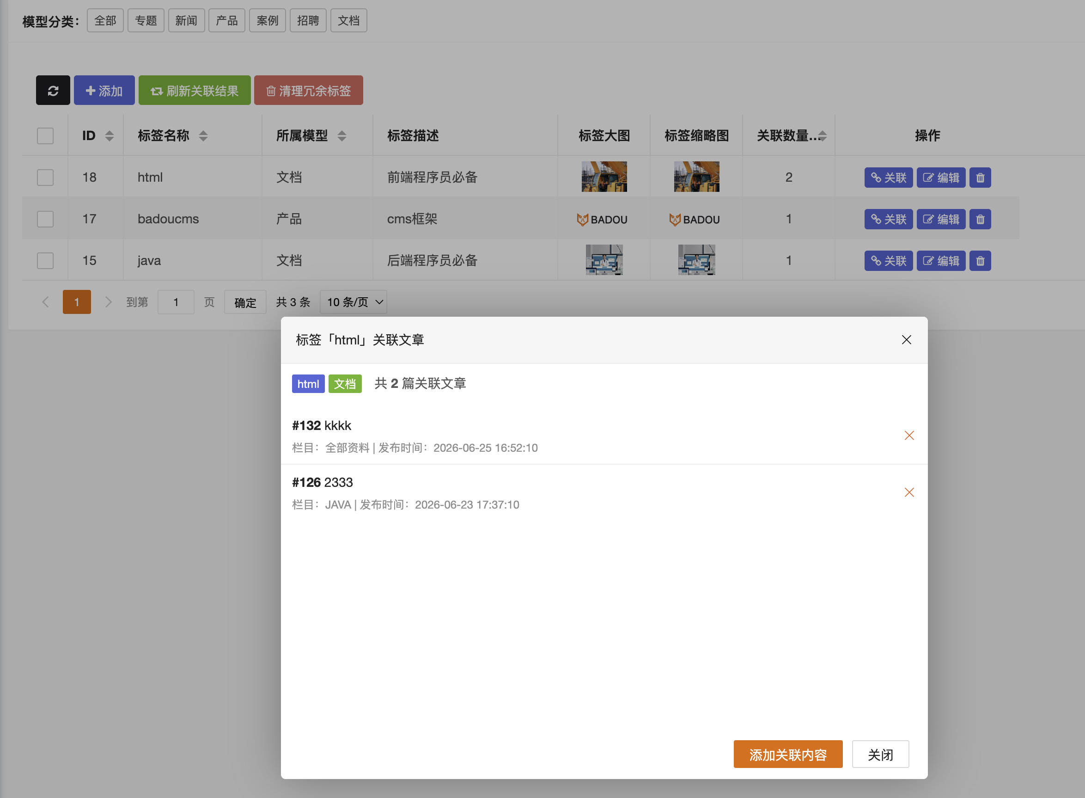Delete html tag with trash icon

(980, 178)
